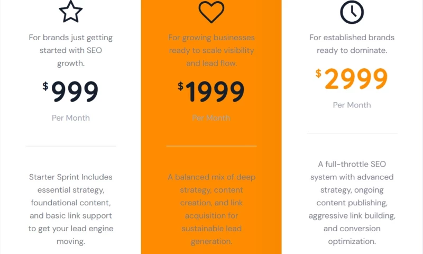Click the divider line under $2999 plan
Screen dimensions: 423x254
pyautogui.click(x=352, y=133)
